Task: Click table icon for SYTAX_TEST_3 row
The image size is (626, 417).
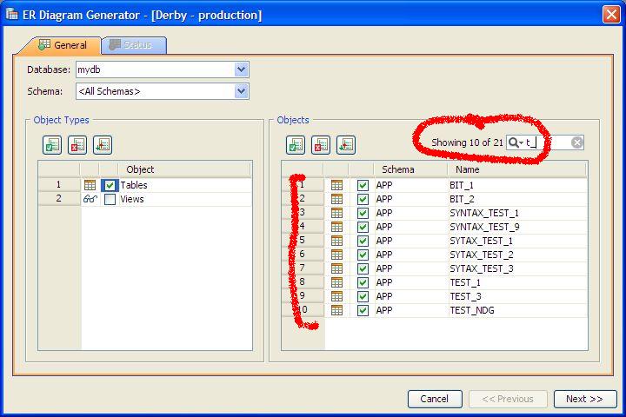Action: [x=337, y=268]
